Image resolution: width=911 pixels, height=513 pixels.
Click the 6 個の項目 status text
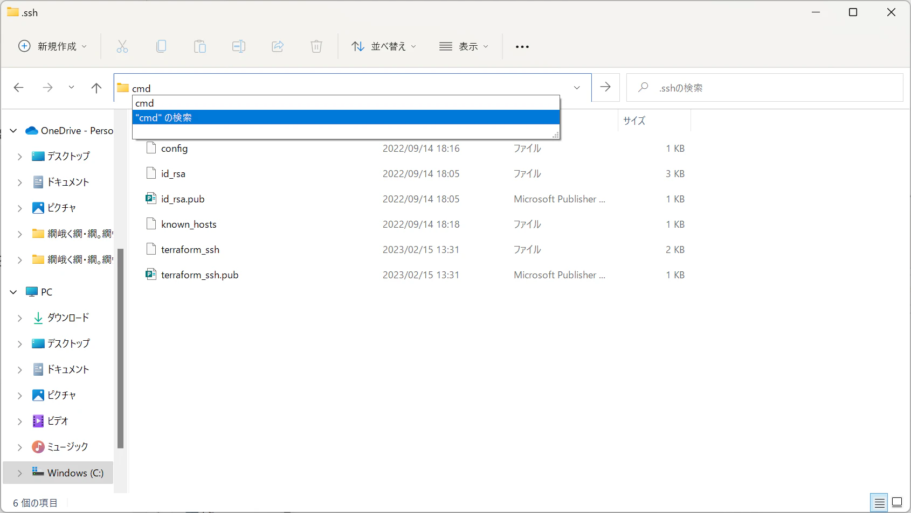click(35, 503)
